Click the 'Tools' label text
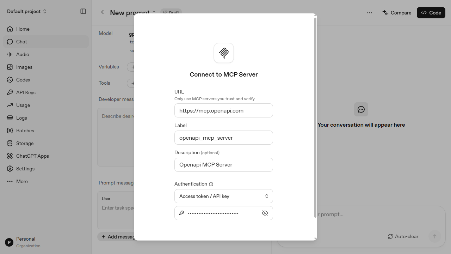The height and width of the screenshot is (254, 451). [104, 83]
